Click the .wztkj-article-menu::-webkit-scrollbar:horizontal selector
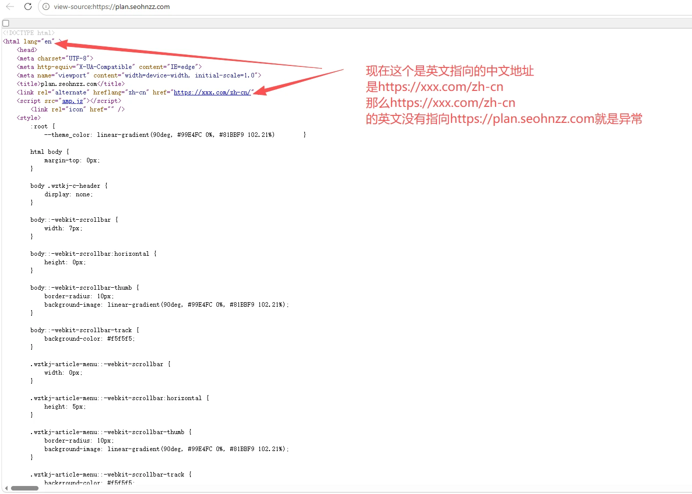The width and height of the screenshot is (692, 494). click(120, 398)
